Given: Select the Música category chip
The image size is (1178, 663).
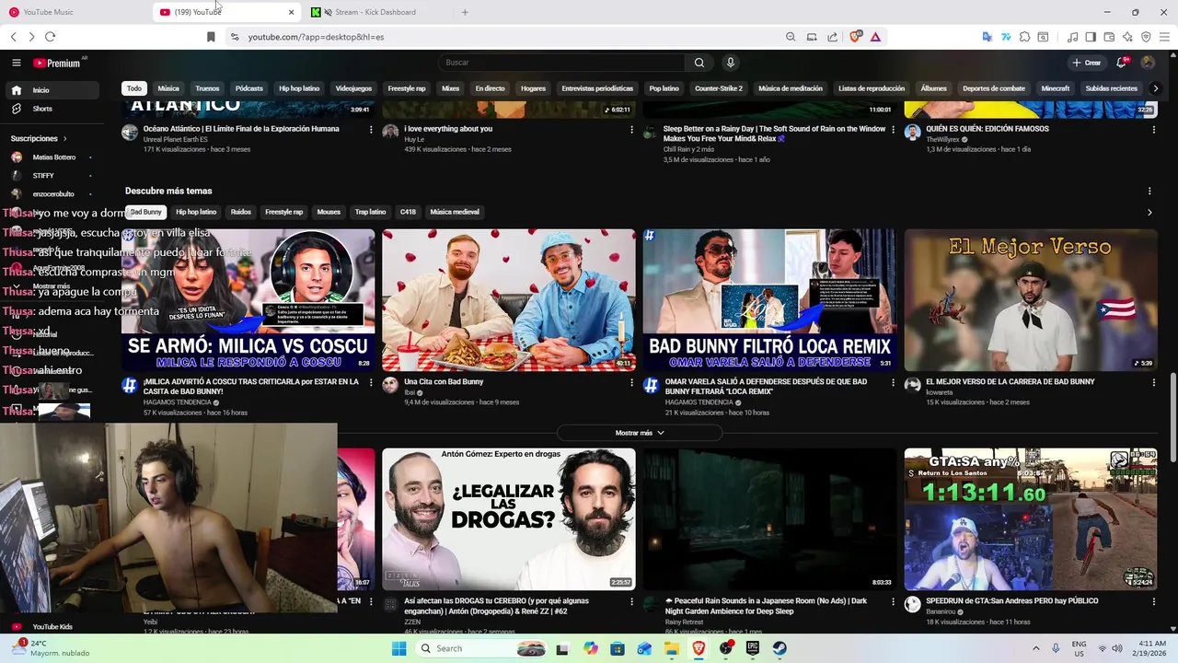Looking at the screenshot, I should [168, 88].
